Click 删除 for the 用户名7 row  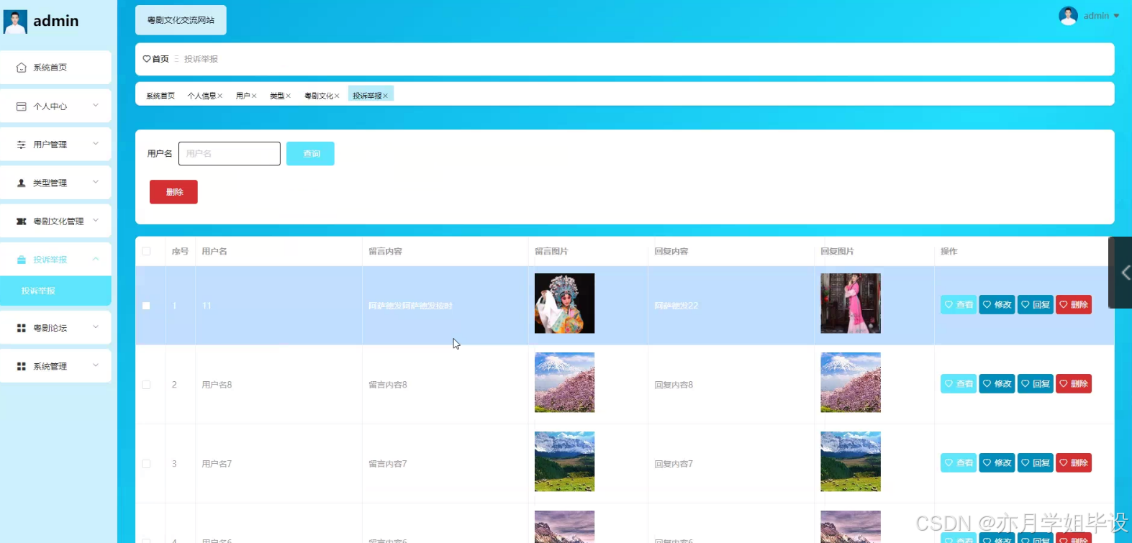click(1074, 463)
